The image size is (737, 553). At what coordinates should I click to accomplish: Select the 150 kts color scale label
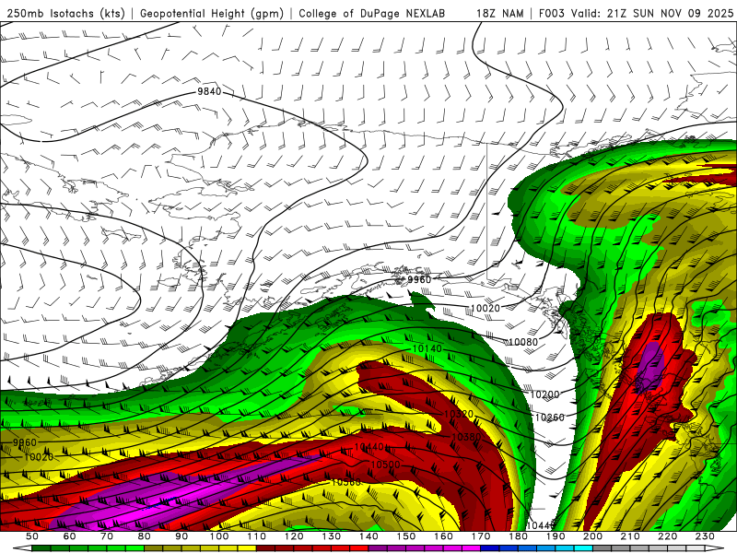(x=406, y=536)
